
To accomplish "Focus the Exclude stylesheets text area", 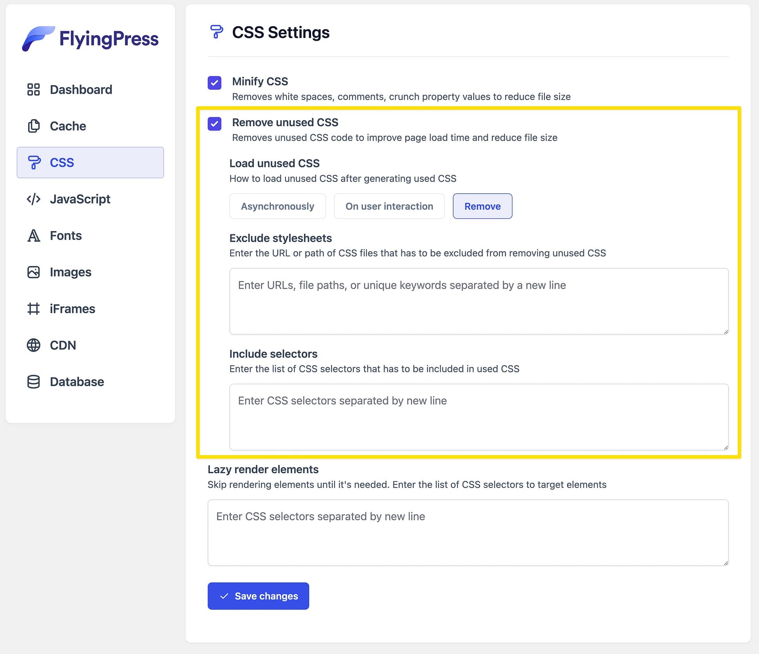I will tap(478, 301).
